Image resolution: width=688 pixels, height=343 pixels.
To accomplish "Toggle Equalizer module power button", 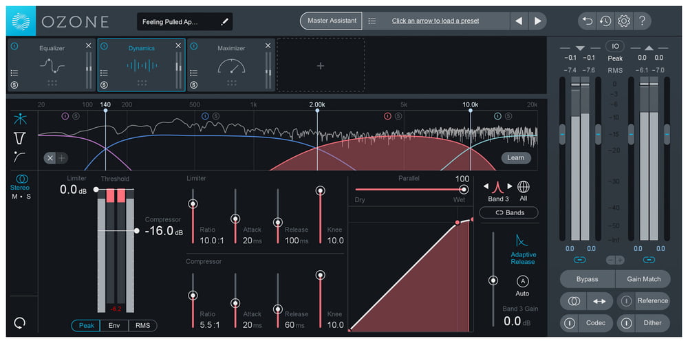I will [14, 45].
